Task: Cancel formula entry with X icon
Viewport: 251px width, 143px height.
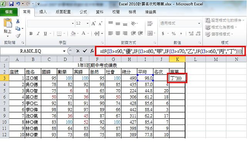Action: tap(78, 51)
